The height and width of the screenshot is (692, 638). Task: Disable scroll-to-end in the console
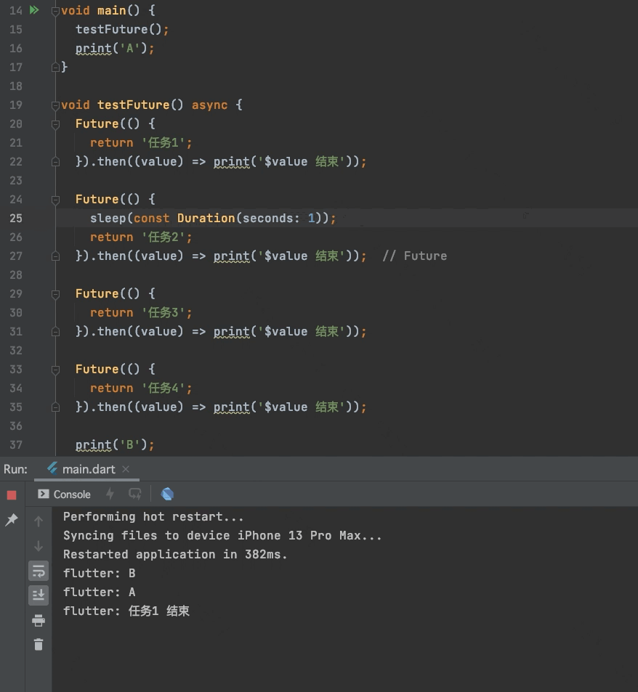39,595
